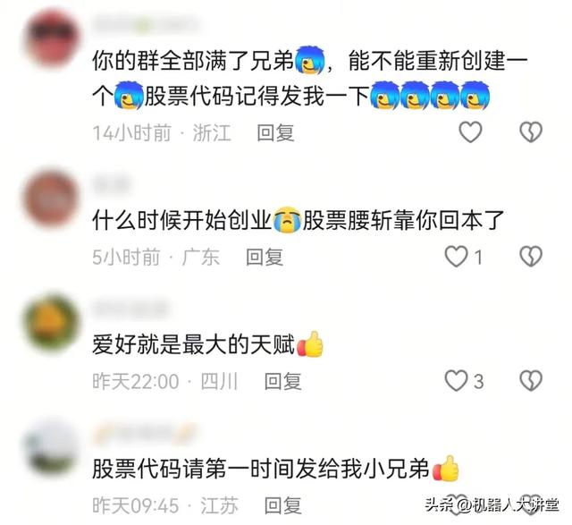Open the second commenter's avatar profile

51,199
